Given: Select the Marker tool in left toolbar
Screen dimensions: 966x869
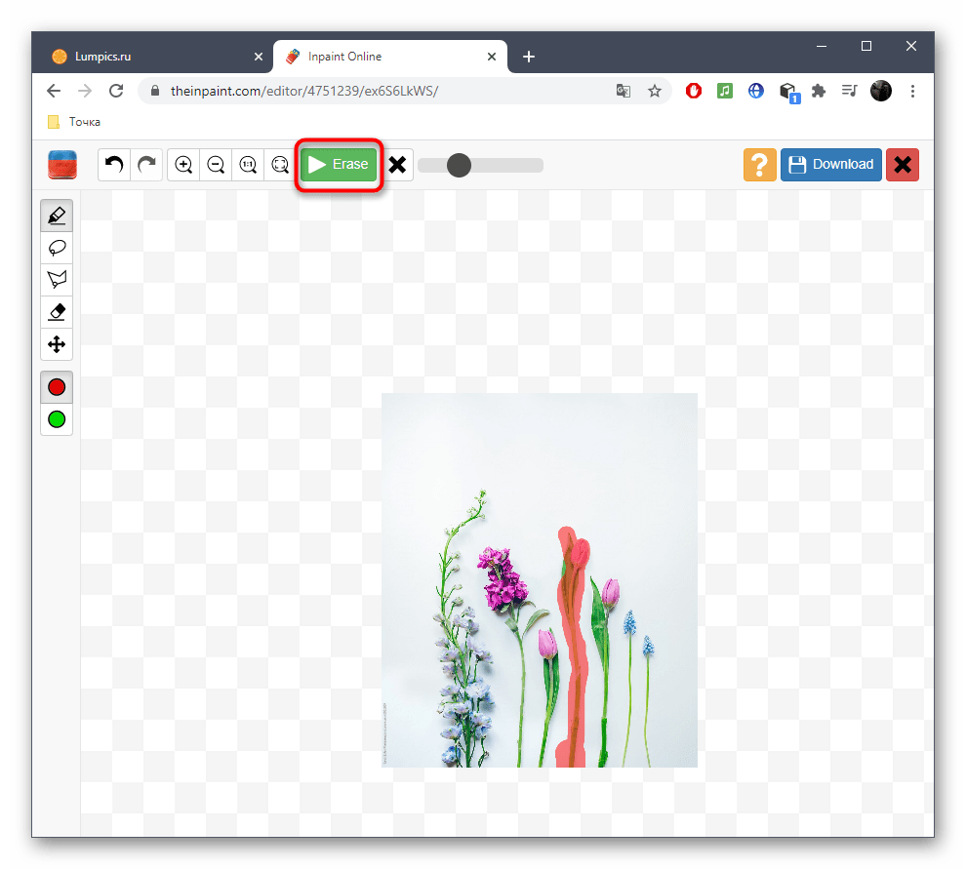Looking at the screenshot, I should [x=57, y=216].
